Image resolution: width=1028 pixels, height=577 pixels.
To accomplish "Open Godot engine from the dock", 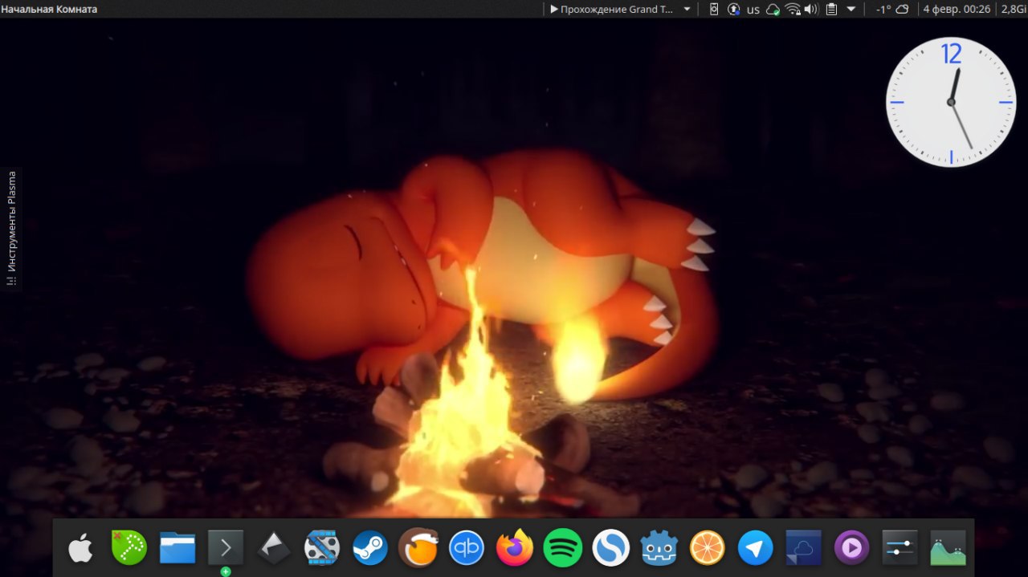I will click(x=659, y=549).
